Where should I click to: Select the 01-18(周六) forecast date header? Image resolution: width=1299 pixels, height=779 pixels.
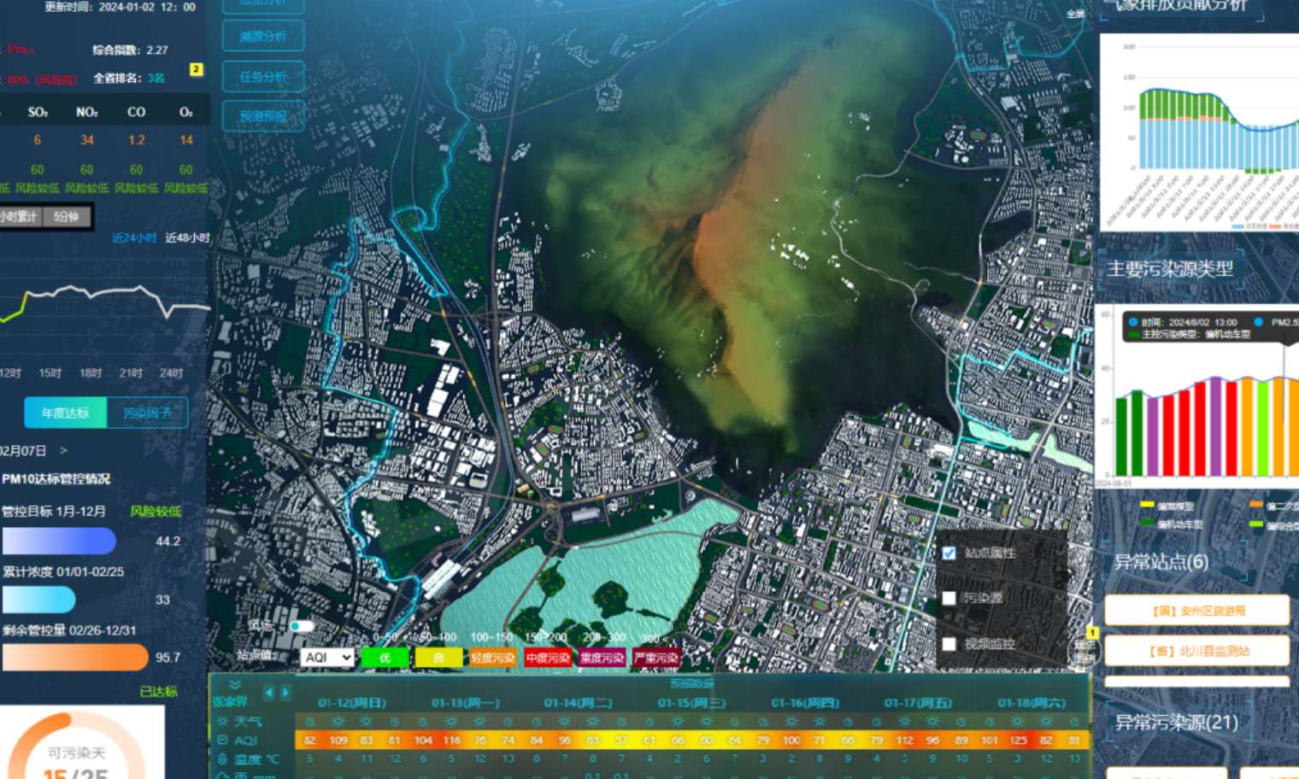[x=1032, y=702]
